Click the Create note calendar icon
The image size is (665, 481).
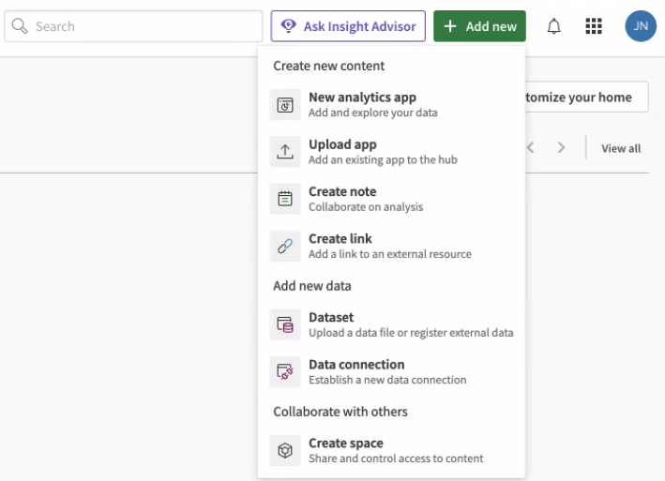click(x=285, y=199)
